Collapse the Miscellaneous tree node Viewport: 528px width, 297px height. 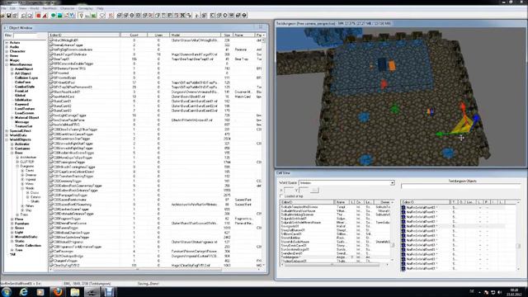pos(7,64)
